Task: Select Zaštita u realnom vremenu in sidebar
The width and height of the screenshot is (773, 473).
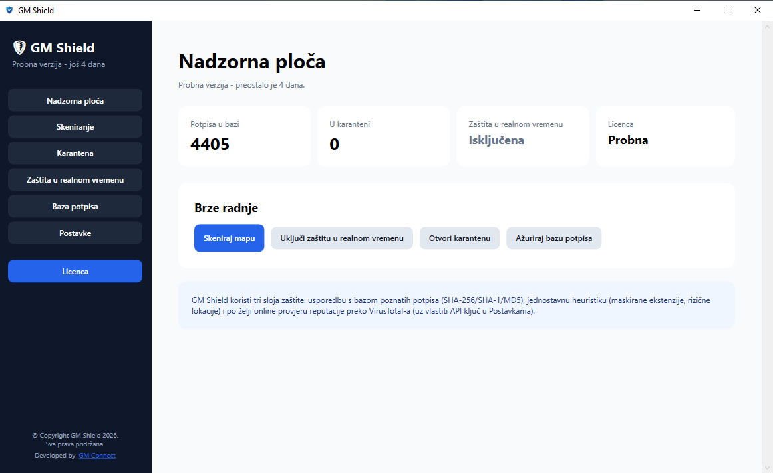Action: click(75, 179)
